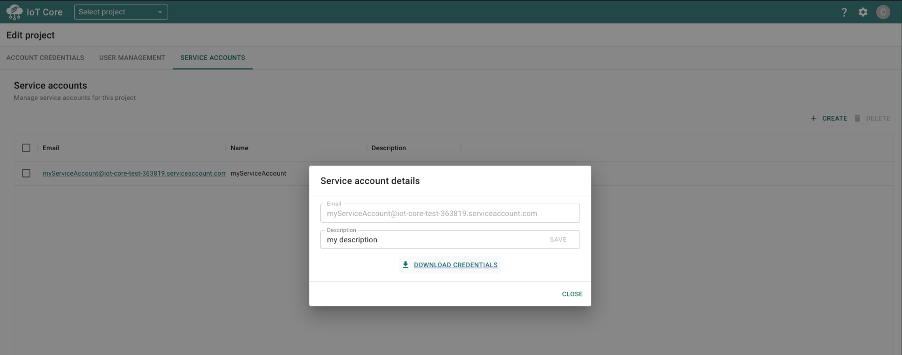Toggle the select-all header checkbox
Viewport: 902px width, 355px height.
(x=26, y=148)
